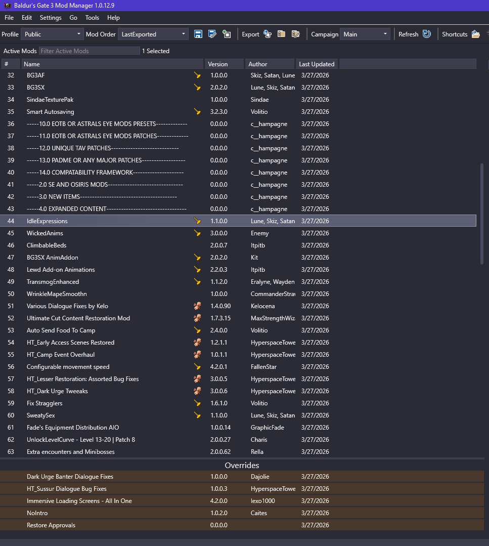Open the File menu
Image resolution: width=489 pixels, height=546 pixels.
(9, 18)
